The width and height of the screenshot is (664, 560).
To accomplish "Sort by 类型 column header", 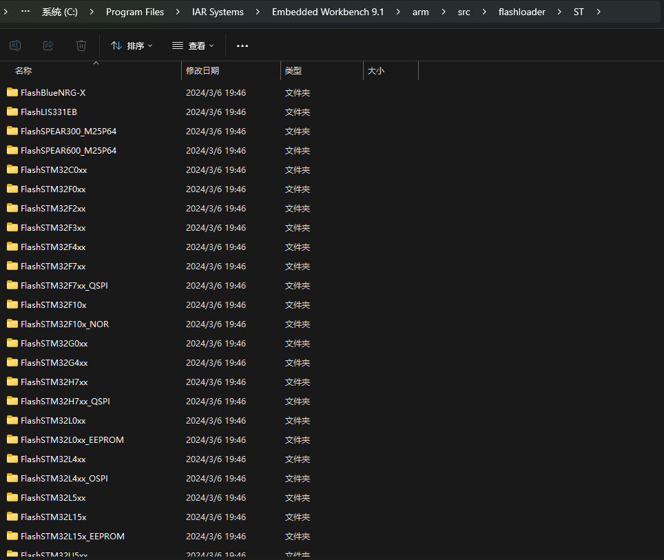I will tap(293, 71).
